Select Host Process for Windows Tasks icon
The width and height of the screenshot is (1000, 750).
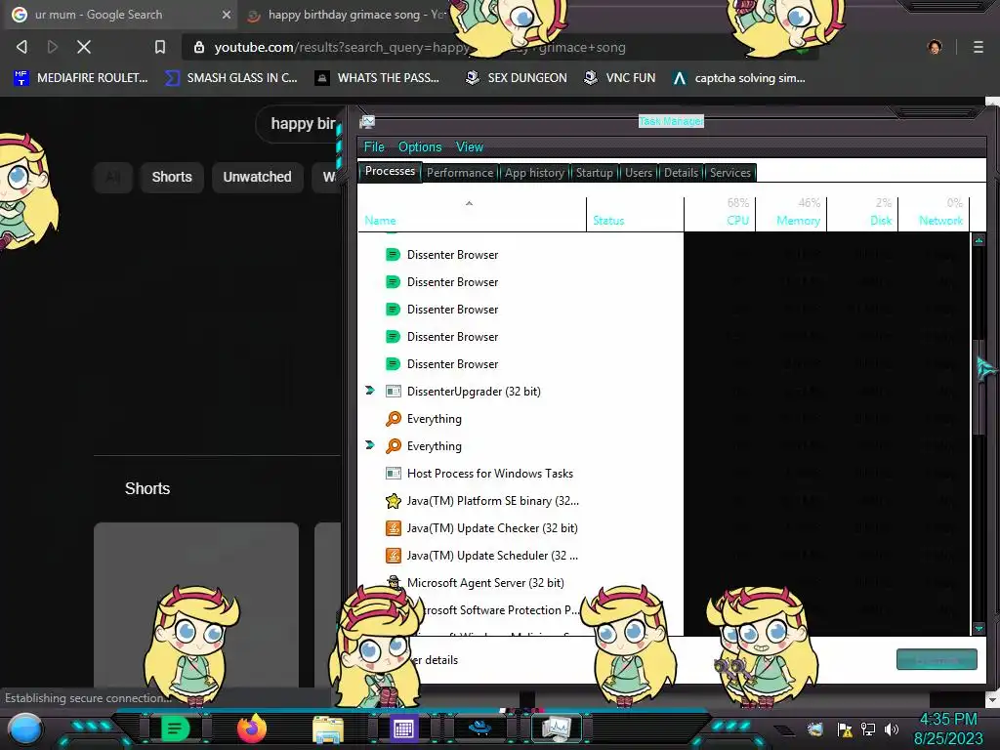[394, 474]
